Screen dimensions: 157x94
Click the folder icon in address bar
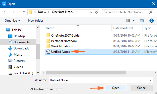pyautogui.click(x=30, y=12)
